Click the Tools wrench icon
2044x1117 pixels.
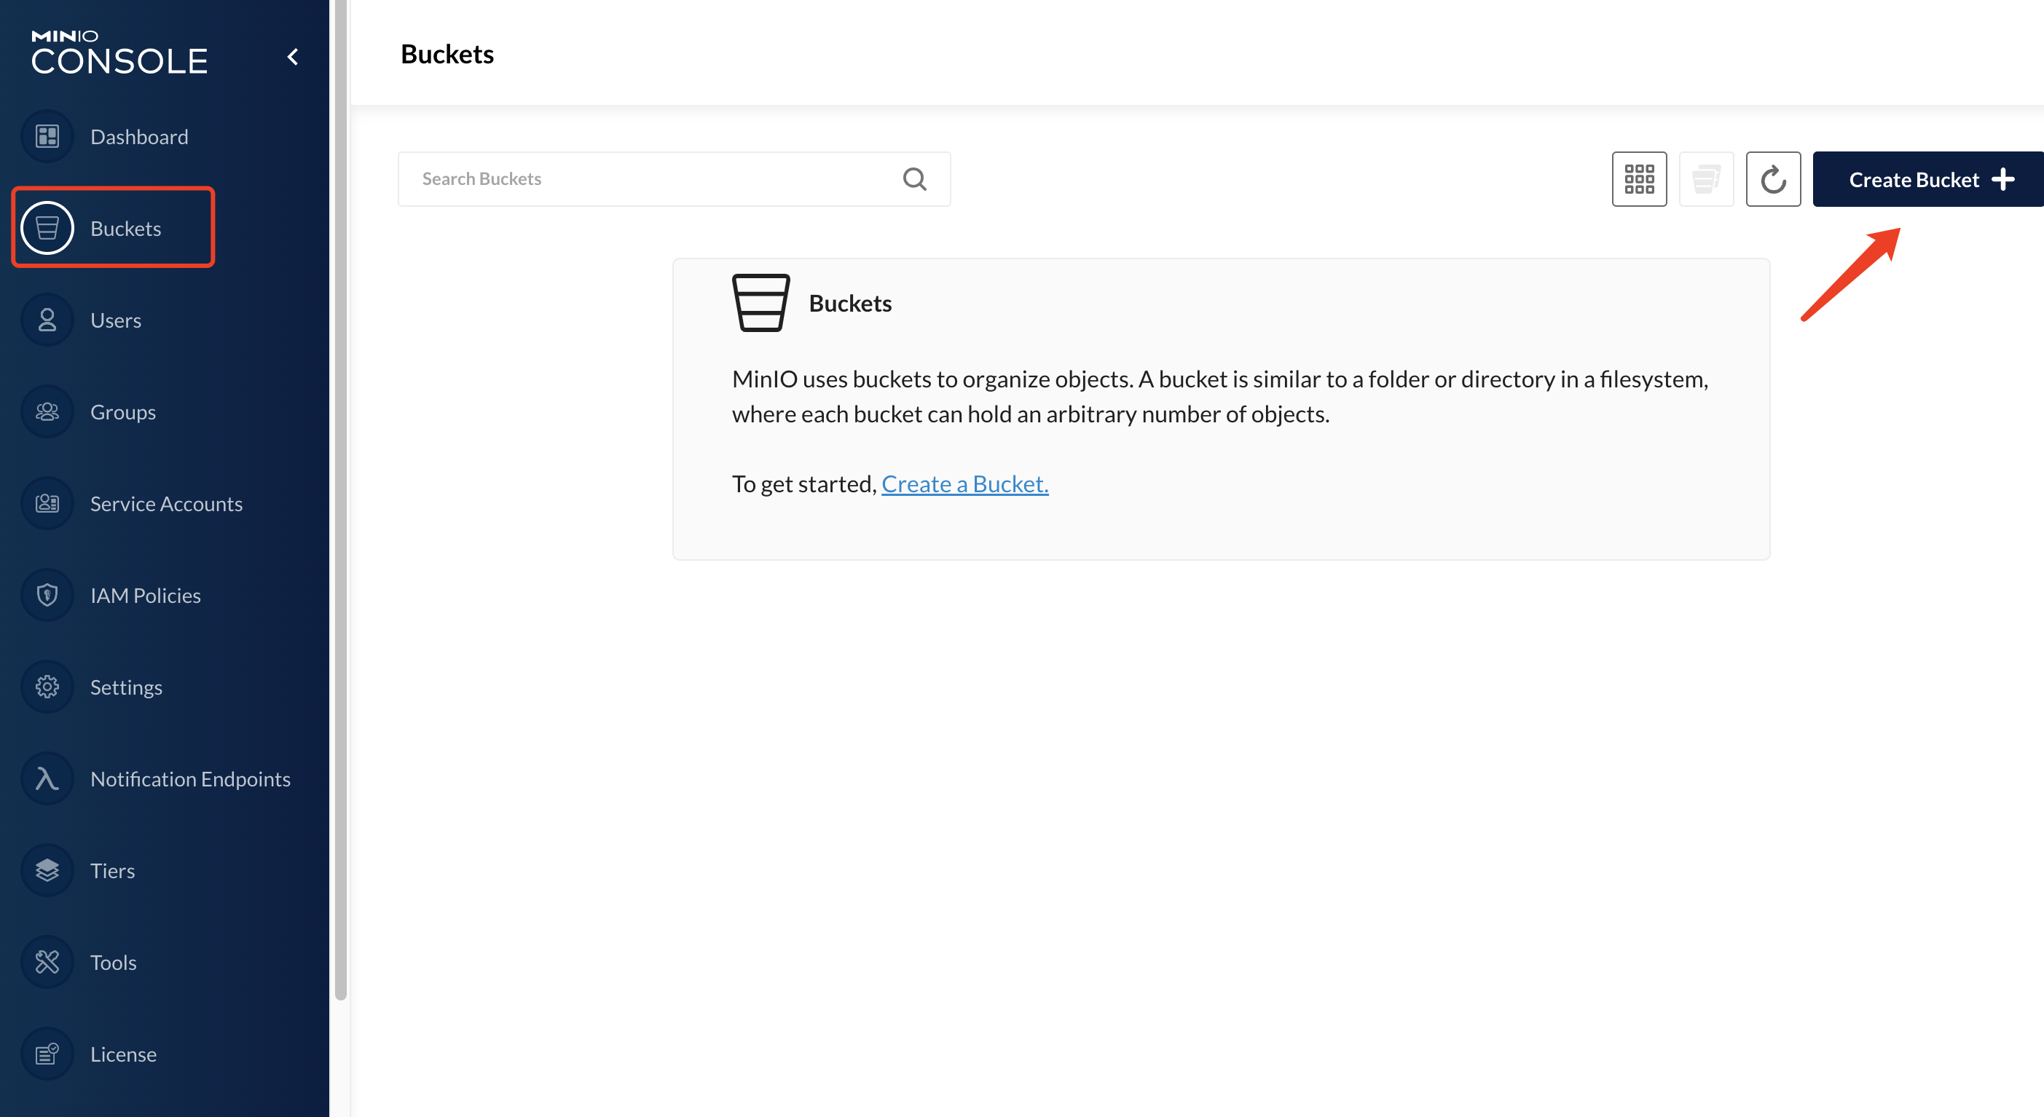click(x=47, y=963)
